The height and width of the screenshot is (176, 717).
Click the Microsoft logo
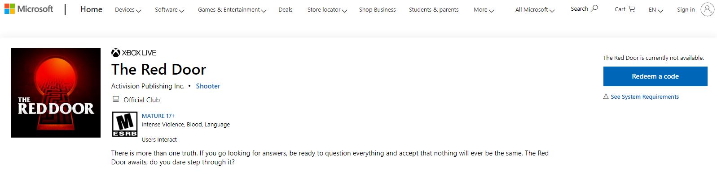pos(29,9)
